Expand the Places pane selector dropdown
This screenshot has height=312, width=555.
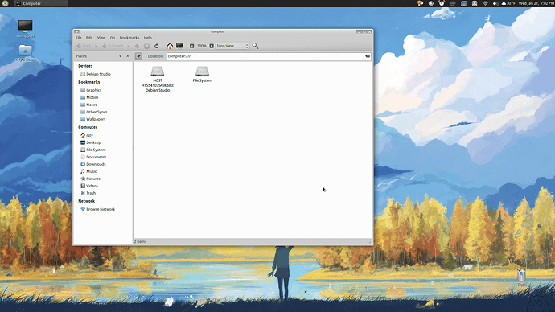pos(121,56)
